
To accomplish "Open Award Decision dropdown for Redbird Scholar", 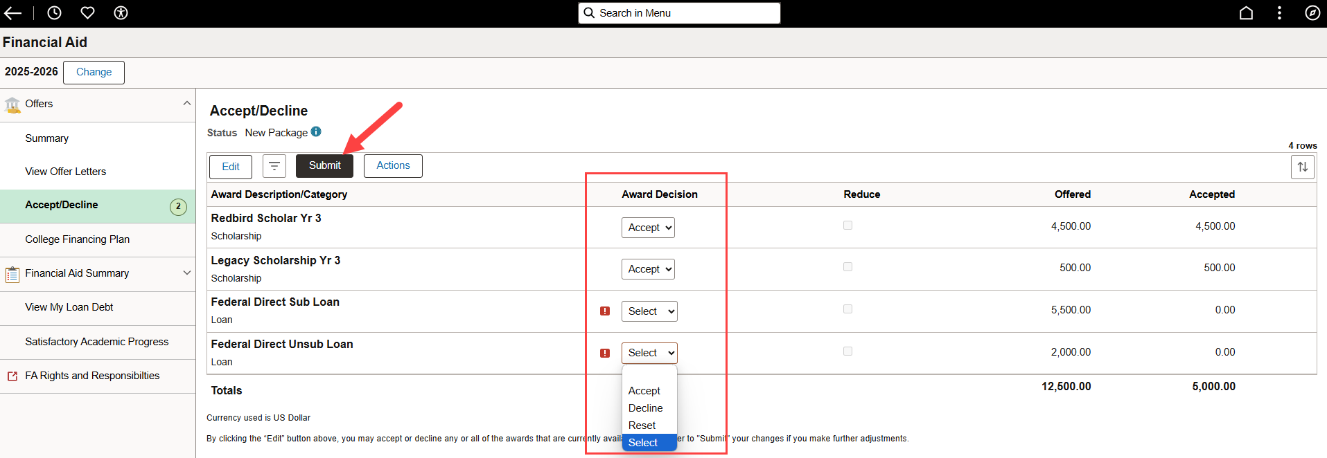I will [648, 228].
